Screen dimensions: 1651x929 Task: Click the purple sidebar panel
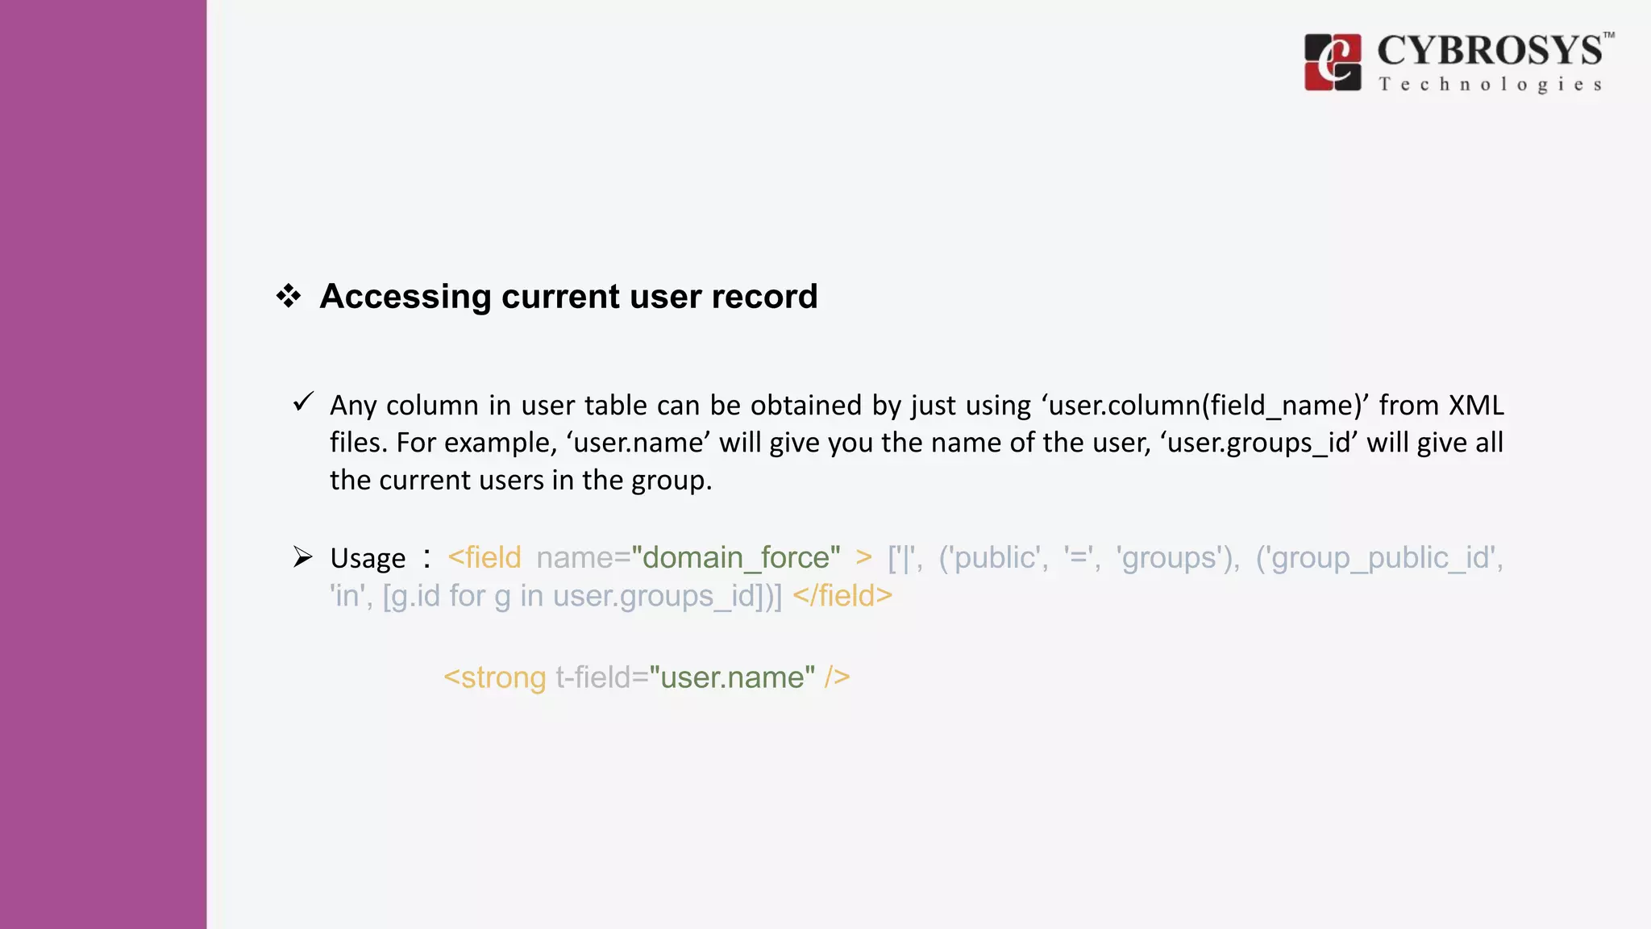(103, 464)
